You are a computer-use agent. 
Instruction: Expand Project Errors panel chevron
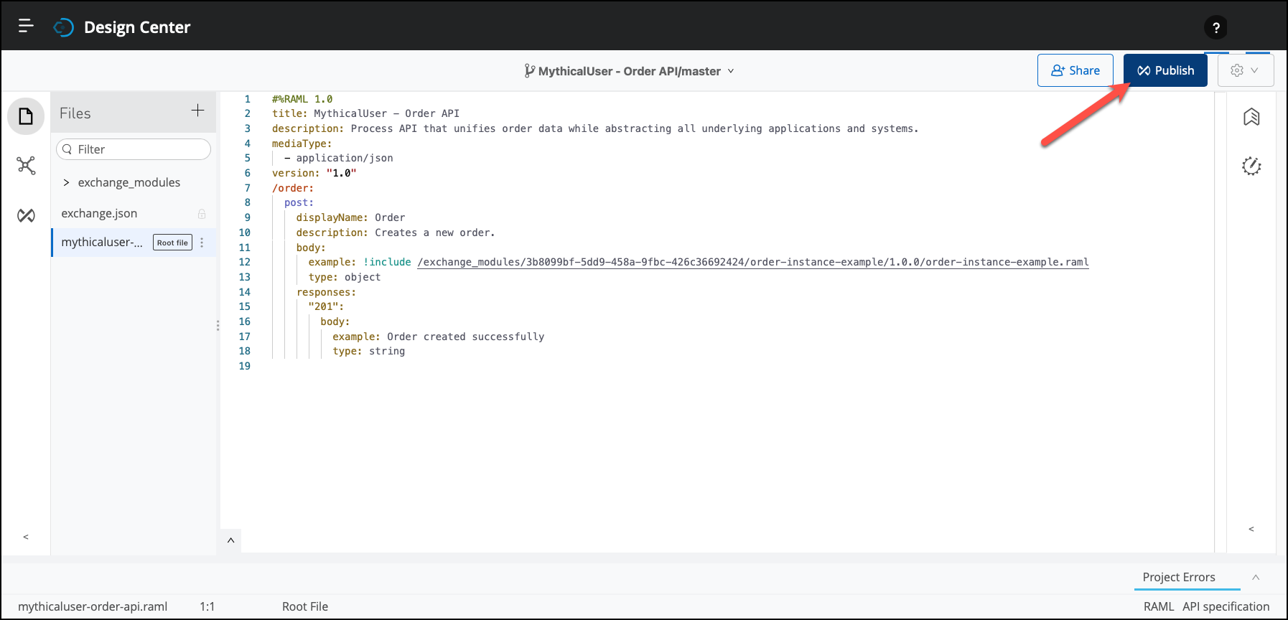click(x=1256, y=577)
